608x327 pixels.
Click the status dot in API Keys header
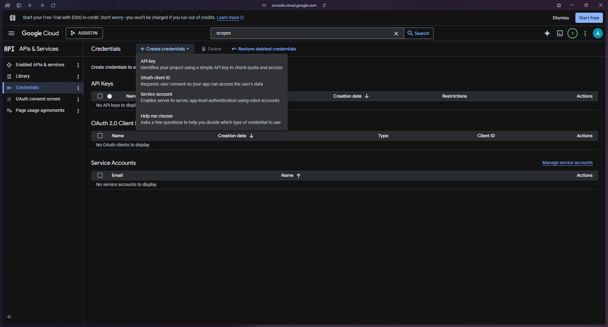point(110,96)
